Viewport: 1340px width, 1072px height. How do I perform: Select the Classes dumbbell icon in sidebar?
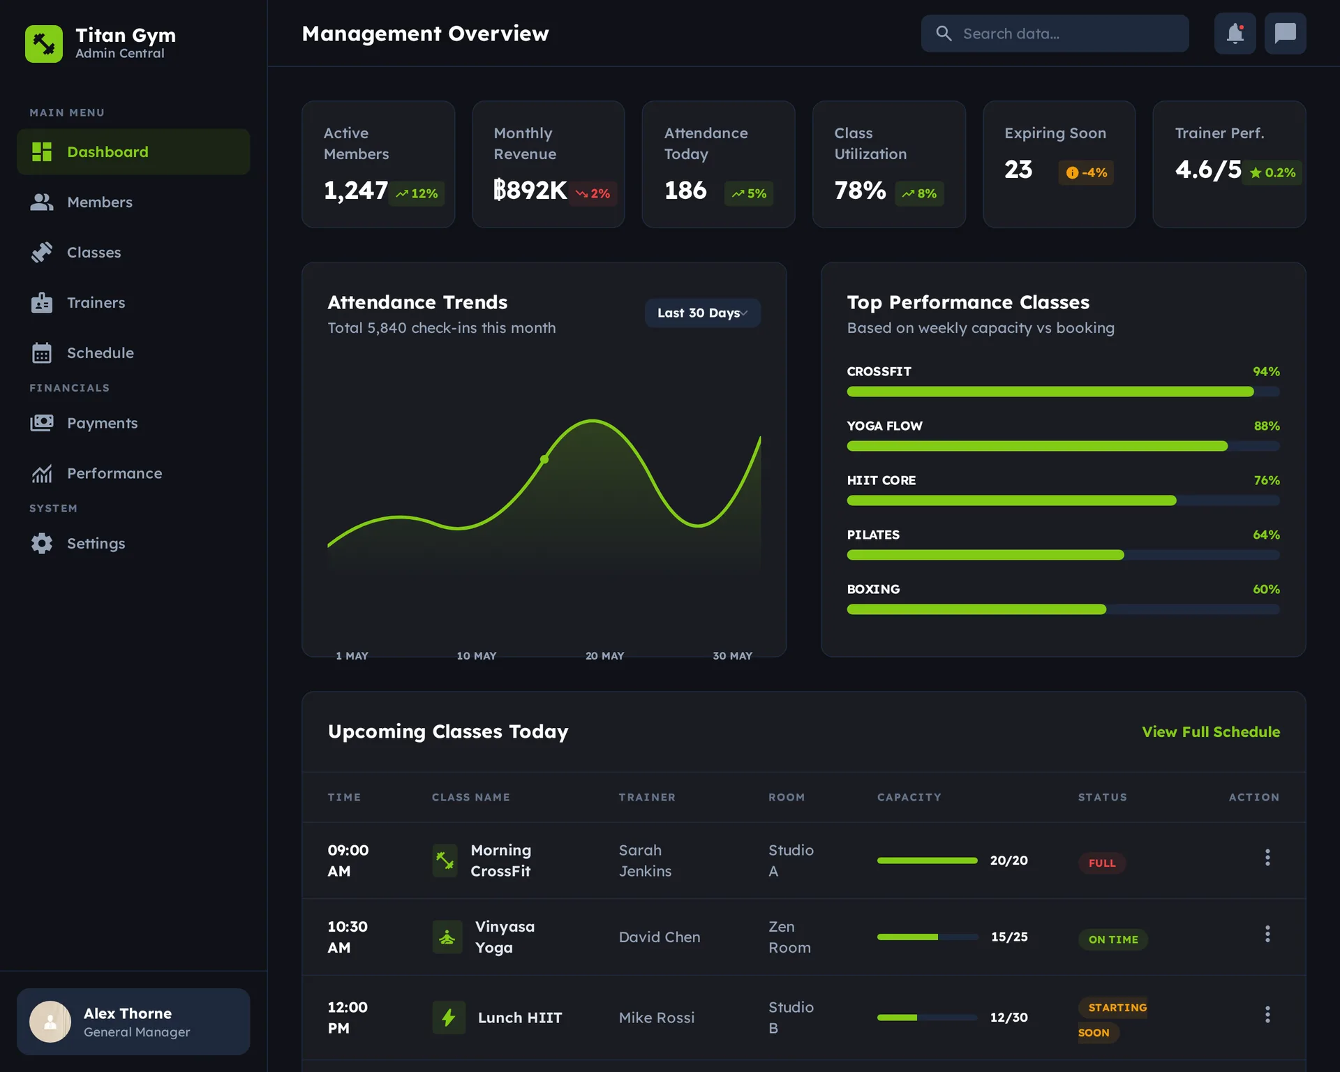(43, 252)
